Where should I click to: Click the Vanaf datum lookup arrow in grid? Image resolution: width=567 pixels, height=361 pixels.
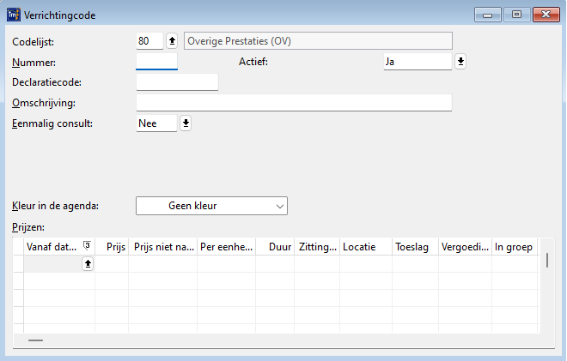point(88,264)
